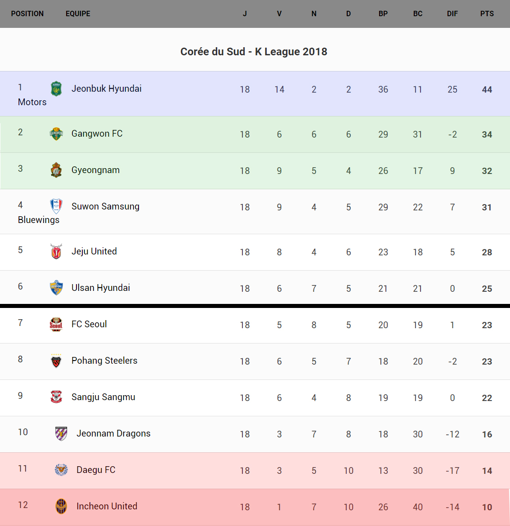Screen dimensions: 510x526
Task: Click the Incheon United club crest
Action: pos(61,506)
